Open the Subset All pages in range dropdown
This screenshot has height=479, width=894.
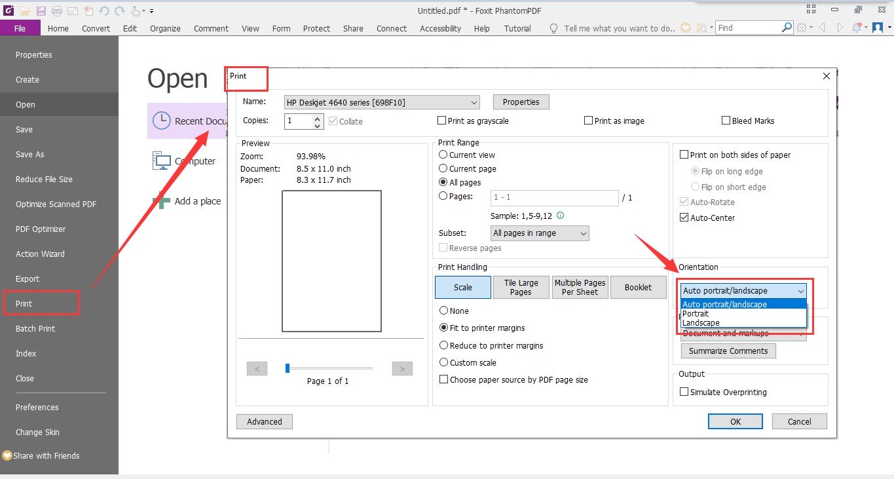coord(540,233)
